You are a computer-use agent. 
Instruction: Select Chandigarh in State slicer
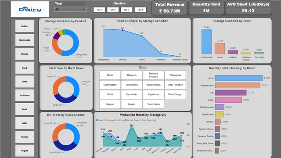[x=110, y=85]
